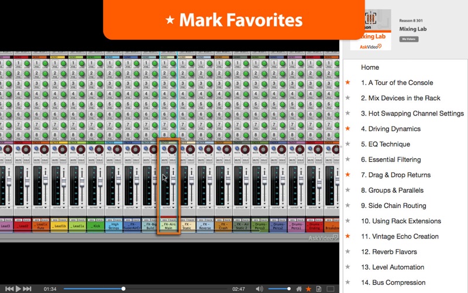
Task: Click the 02:47 total duration readout
Action: click(239, 289)
